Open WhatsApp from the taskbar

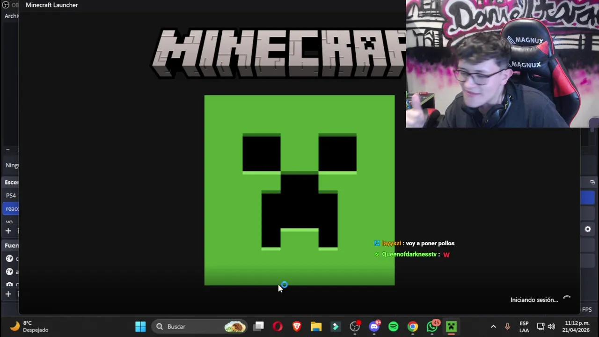coord(432,326)
